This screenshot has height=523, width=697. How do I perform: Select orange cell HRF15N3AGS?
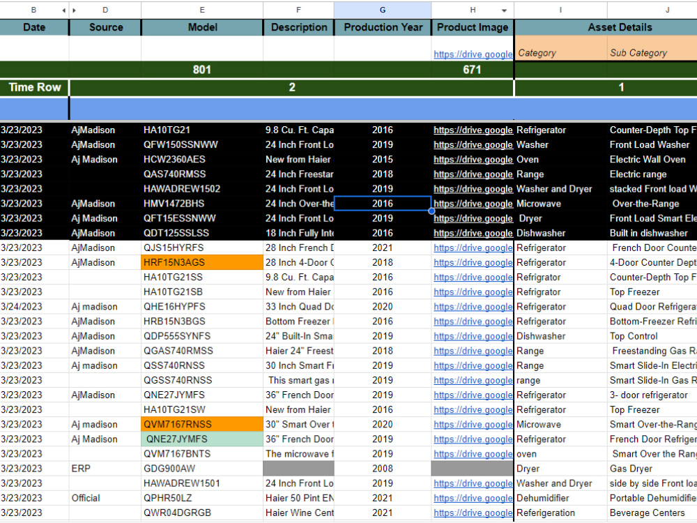(x=202, y=262)
